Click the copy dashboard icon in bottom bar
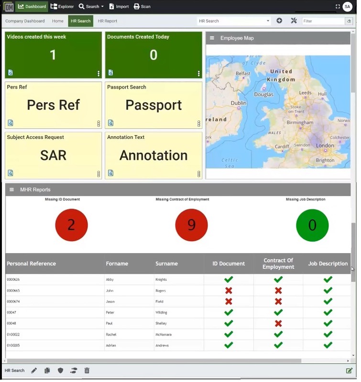Image resolution: width=361 pixels, height=382 pixels. point(47,371)
